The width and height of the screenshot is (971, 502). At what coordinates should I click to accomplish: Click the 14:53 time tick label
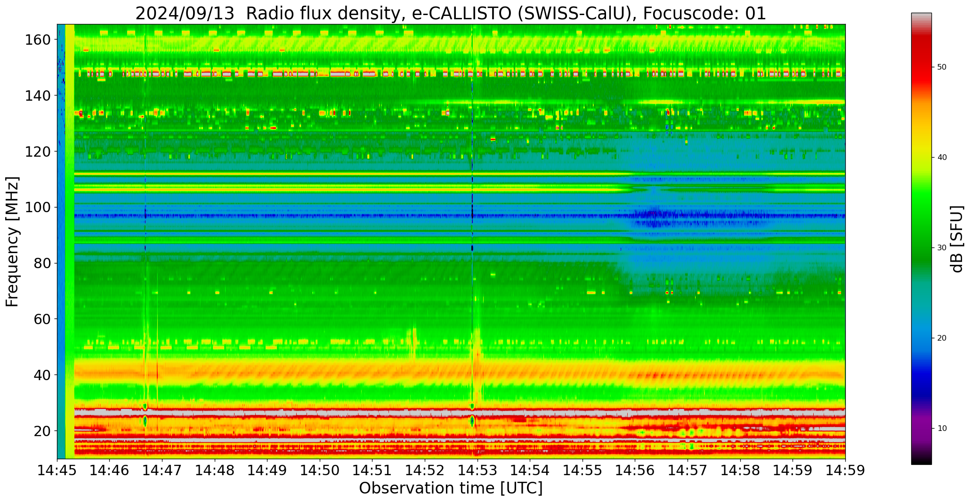477,470
